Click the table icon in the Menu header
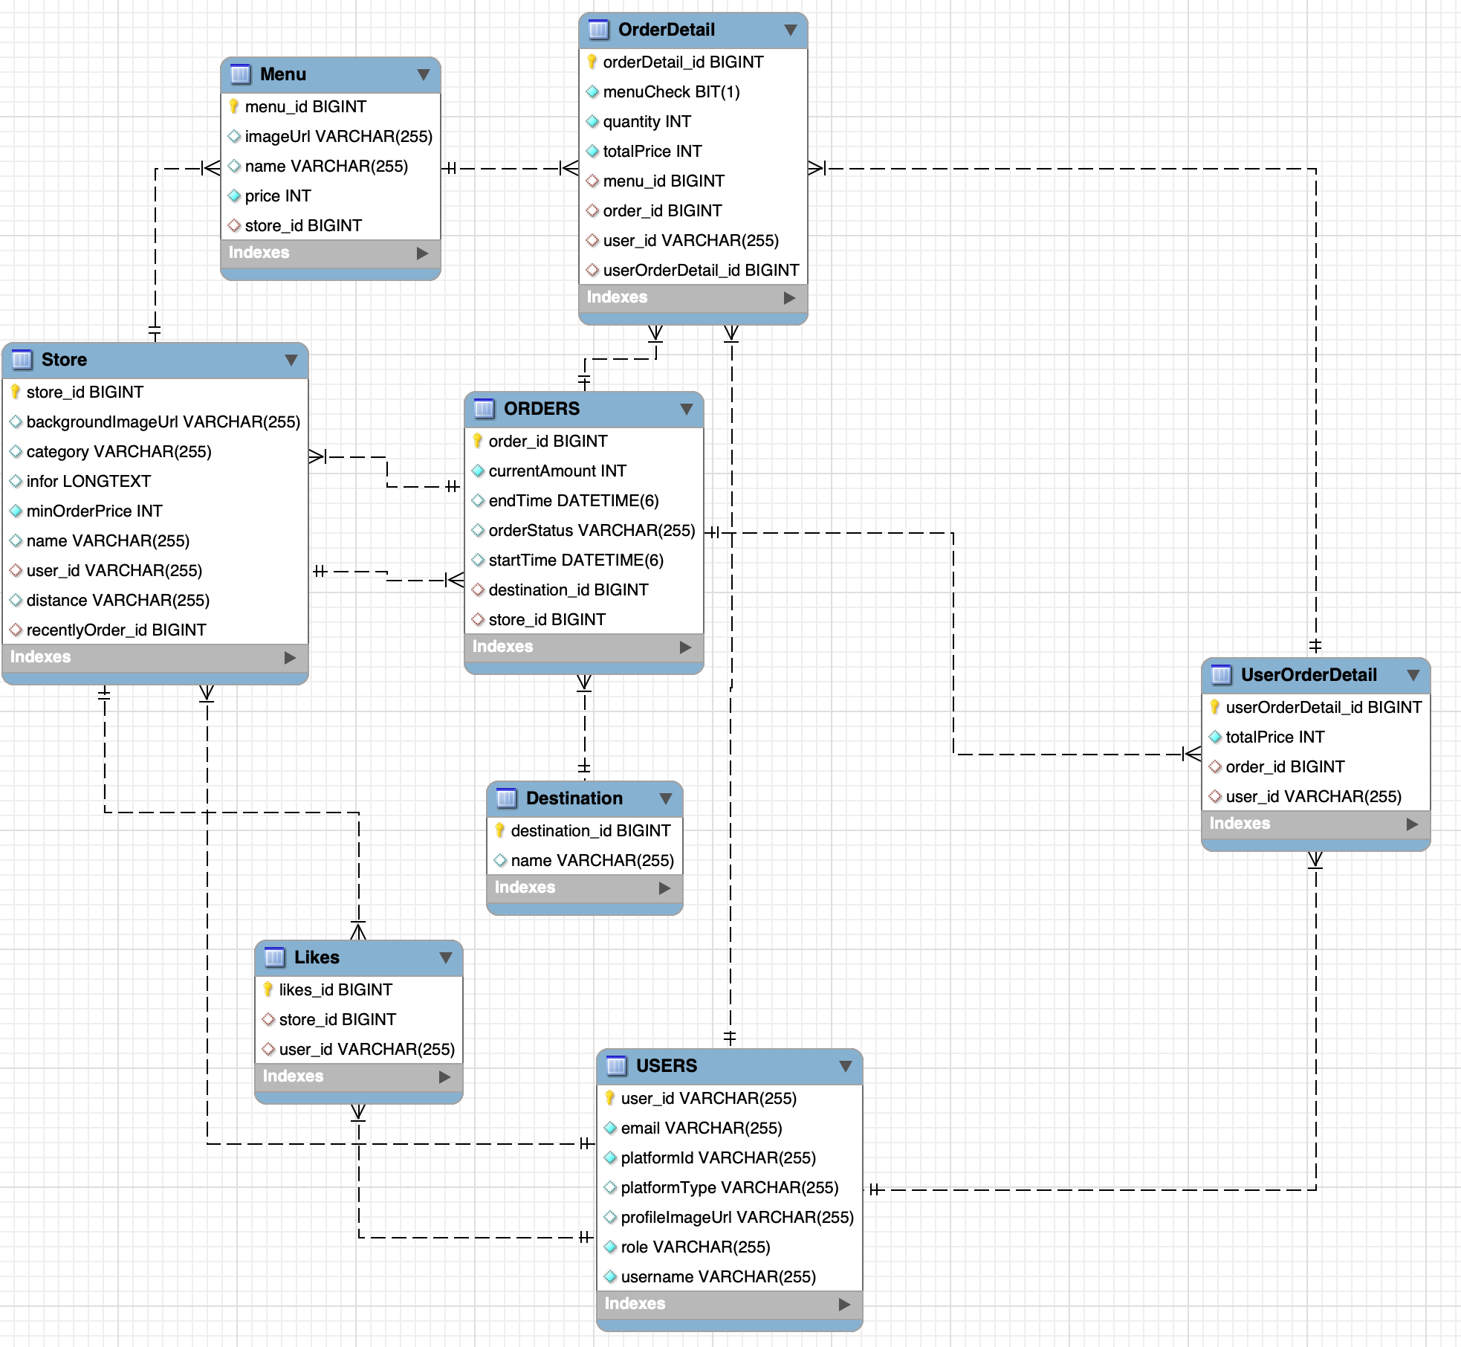 coord(239,74)
